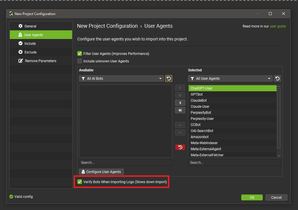Select Perplexity-User in Selected list

click(233, 119)
